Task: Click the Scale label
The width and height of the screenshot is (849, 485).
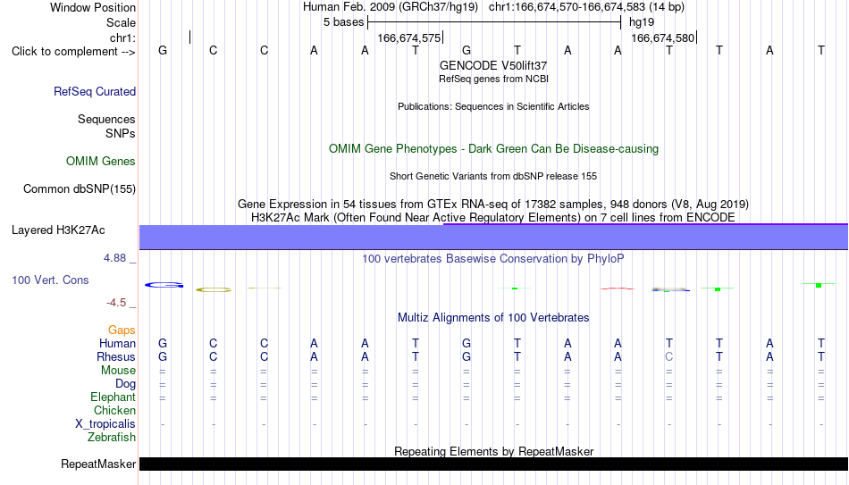Action: [x=121, y=22]
